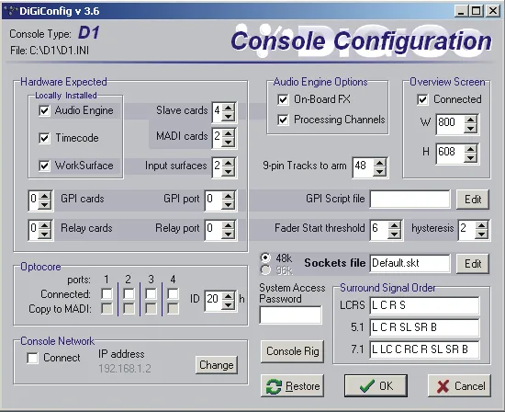Decrease Fader Start threshold
Image resolution: width=505 pixels, height=412 pixels.
pos(394,234)
